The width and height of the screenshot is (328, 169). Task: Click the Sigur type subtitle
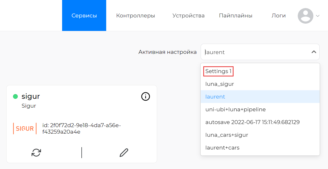pyautogui.click(x=29, y=106)
